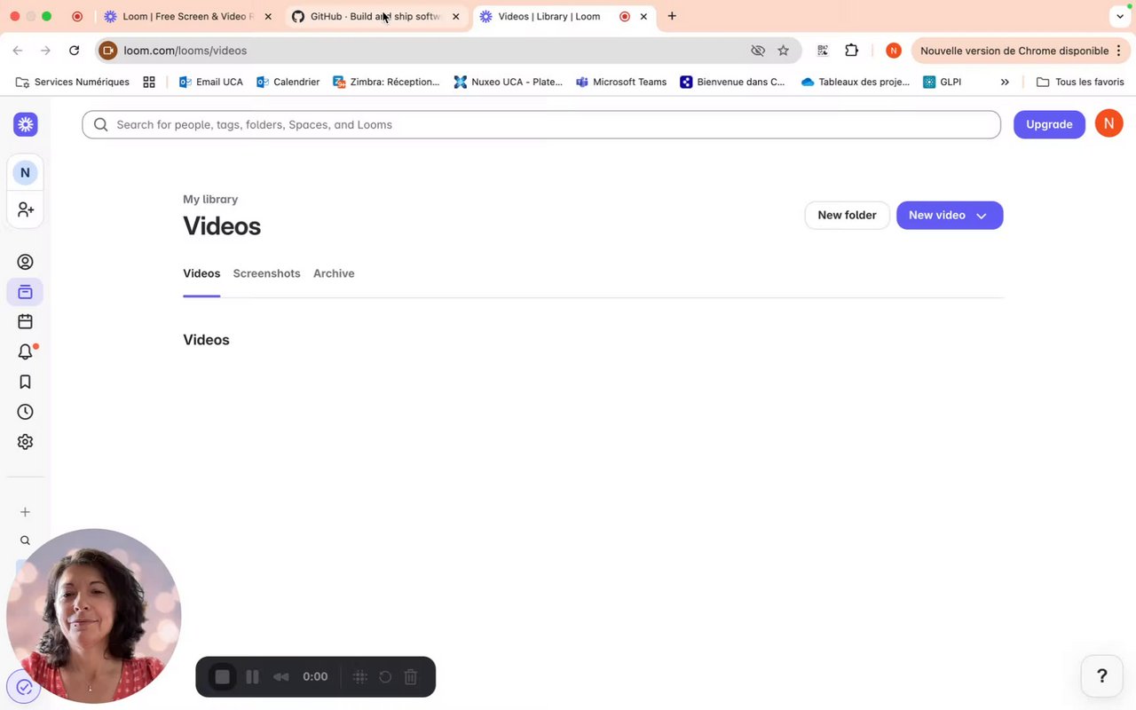Switch to the Archive tab
This screenshot has height=710, width=1136.
tap(334, 273)
